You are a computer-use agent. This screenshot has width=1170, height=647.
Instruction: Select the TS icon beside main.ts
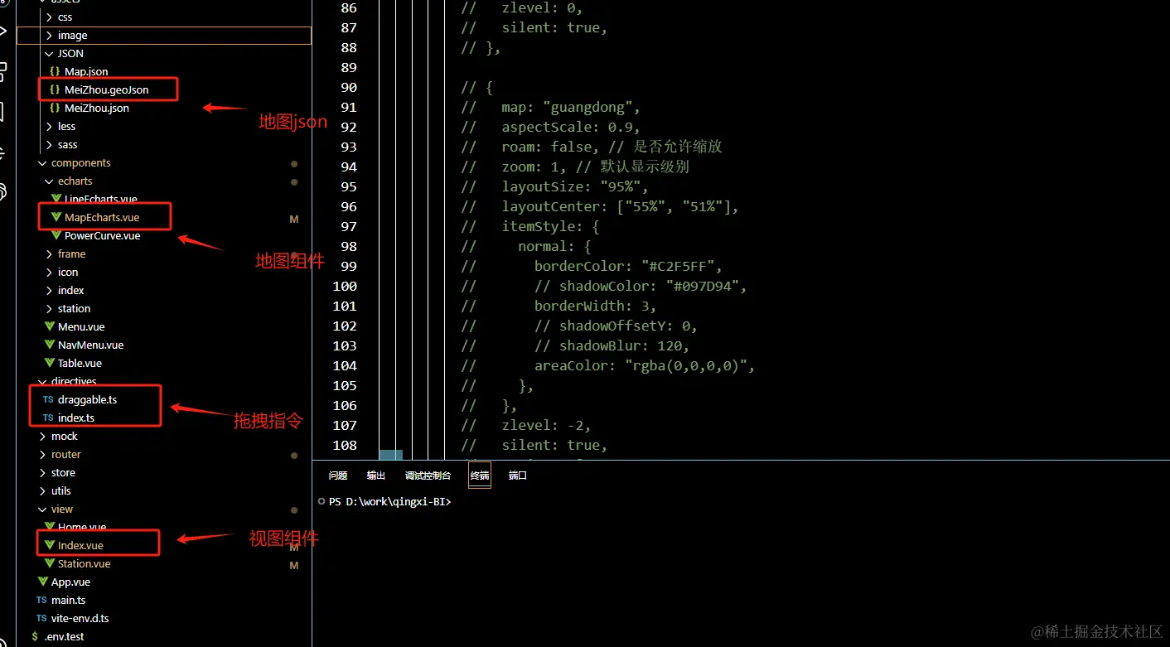click(x=41, y=601)
